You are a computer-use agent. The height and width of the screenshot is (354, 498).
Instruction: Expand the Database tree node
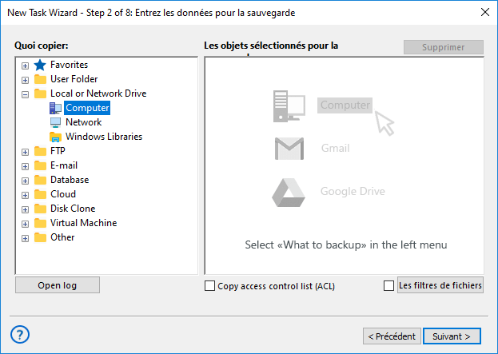pyautogui.click(x=25, y=180)
